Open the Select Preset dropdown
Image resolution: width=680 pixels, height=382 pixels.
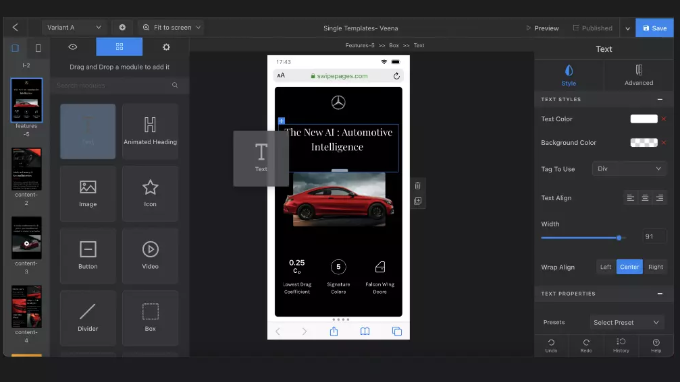click(x=626, y=323)
